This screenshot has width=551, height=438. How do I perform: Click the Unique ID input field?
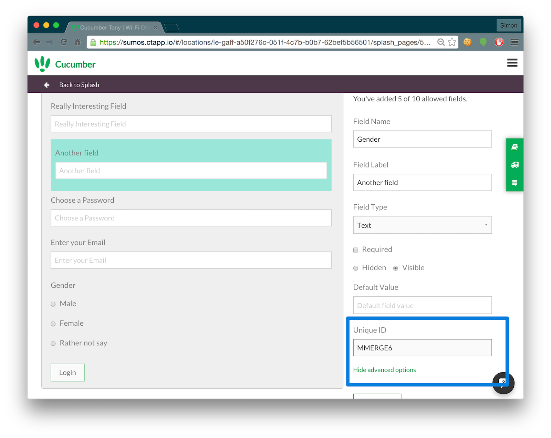tap(422, 348)
